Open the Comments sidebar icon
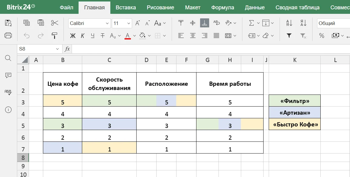This screenshot has height=177, width=350. (8, 75)
